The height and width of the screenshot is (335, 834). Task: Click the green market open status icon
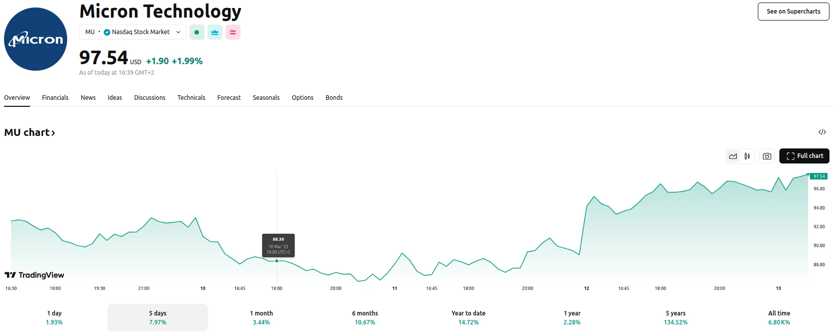(196, 32)
